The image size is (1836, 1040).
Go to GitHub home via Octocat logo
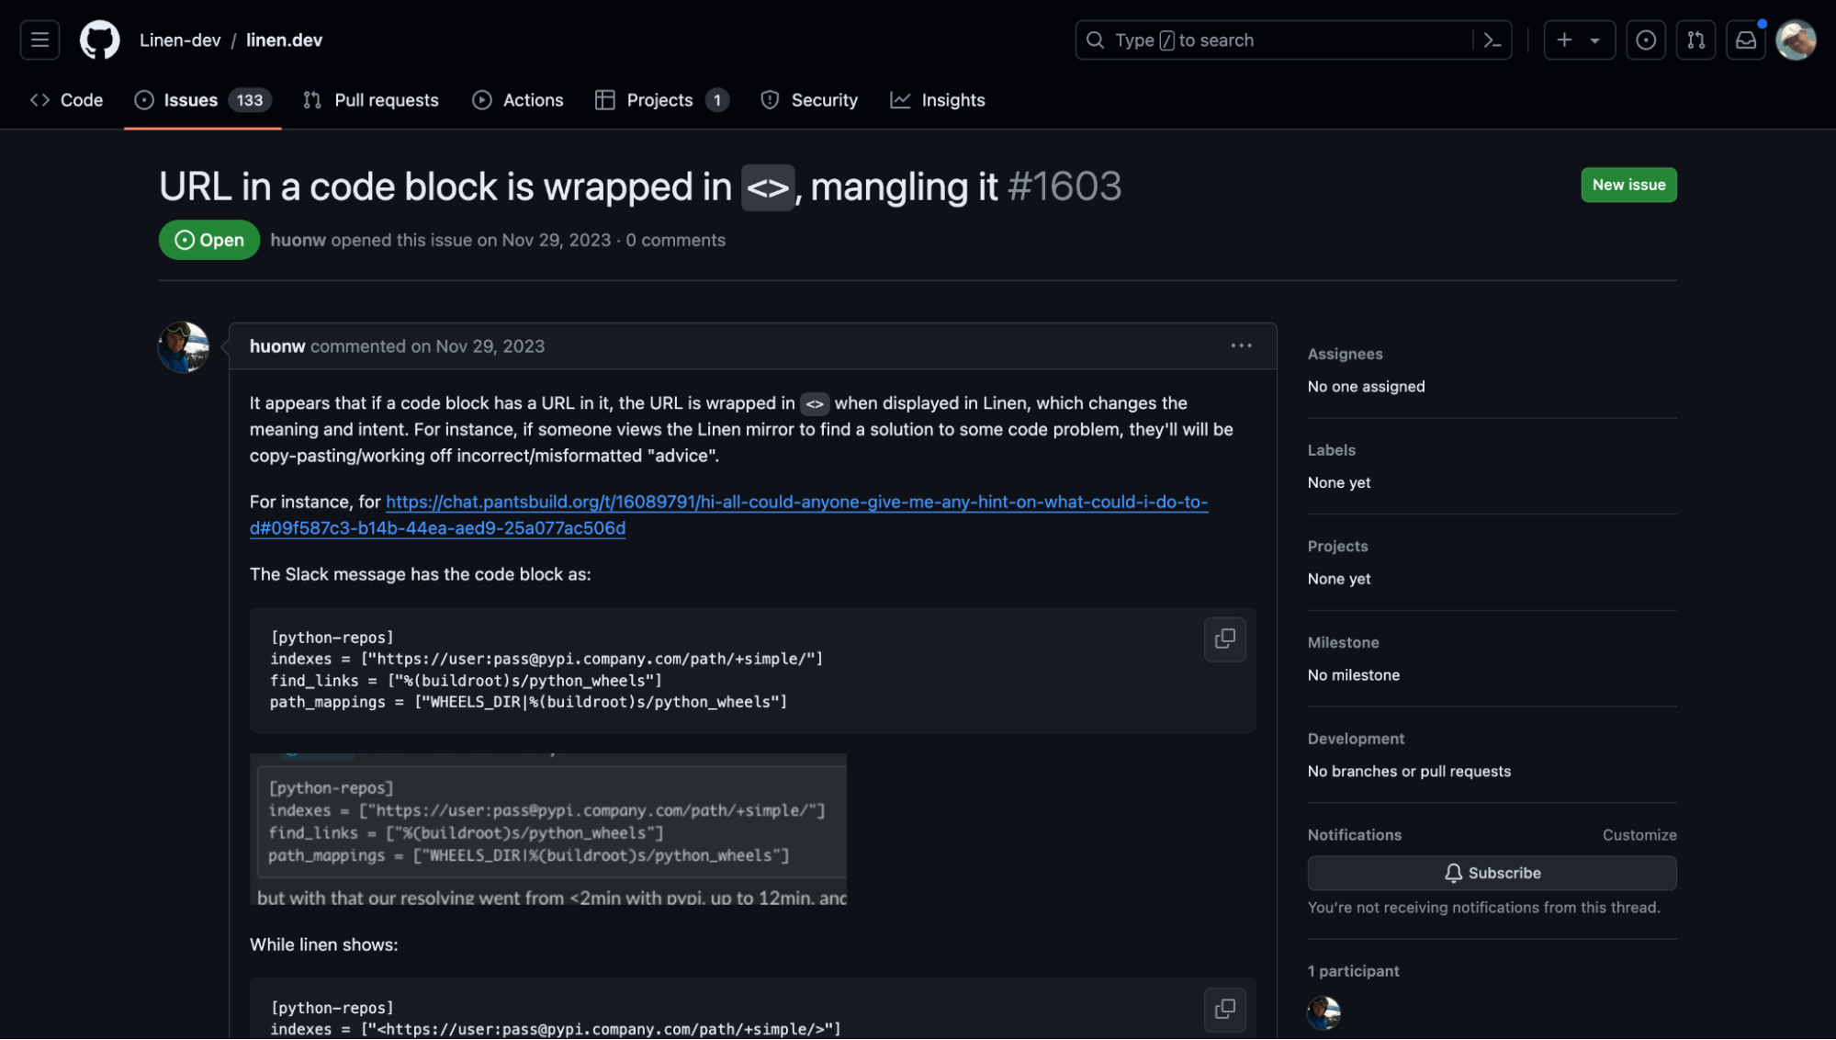tap(99, 40)
